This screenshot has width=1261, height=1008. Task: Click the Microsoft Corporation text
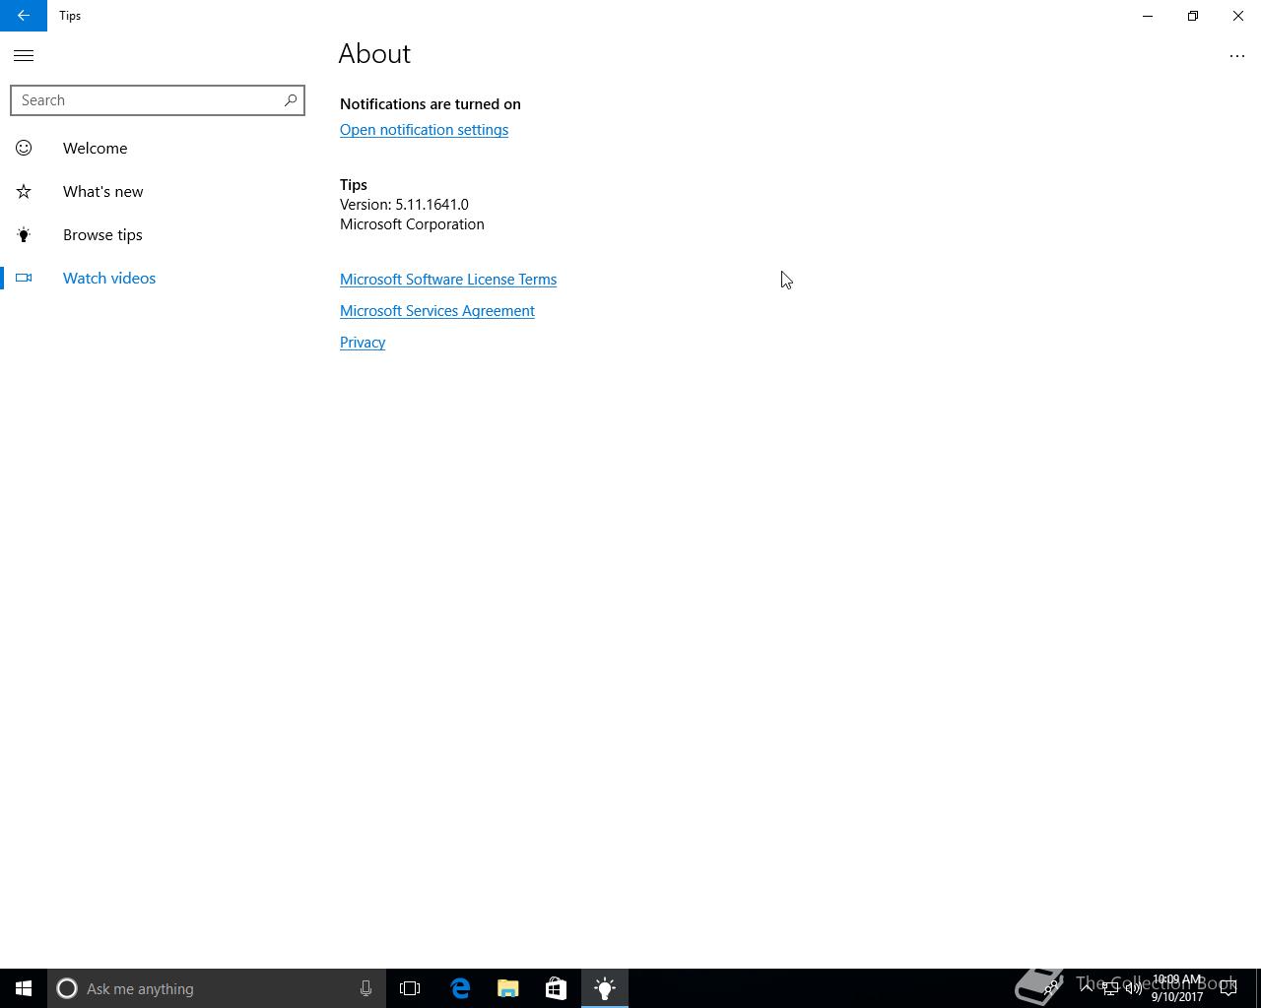coord(412,224)
